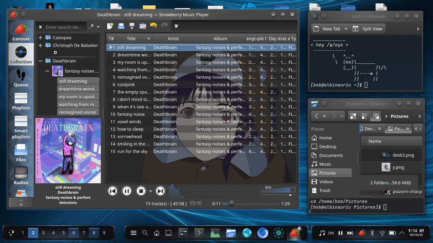The width and height of the screenshot is (433, 243).
Task: Toggle repeat mode in status bar
Action: click(x=193, y=204)
